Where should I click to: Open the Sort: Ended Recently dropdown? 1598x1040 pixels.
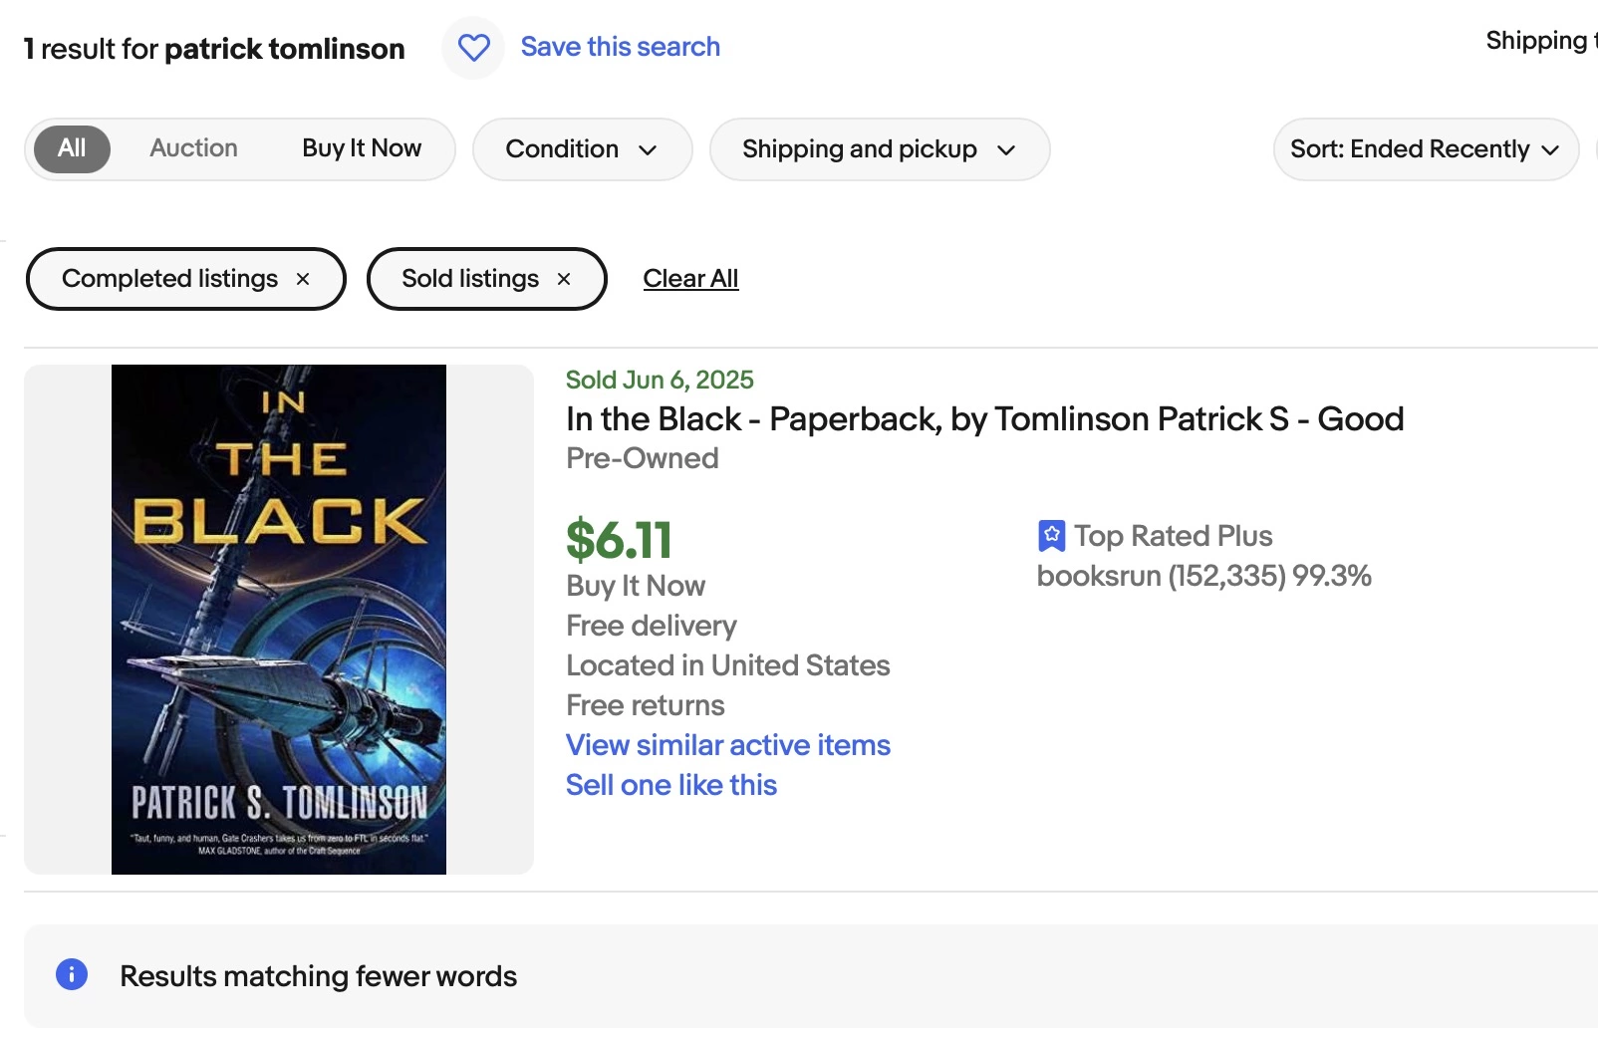coord(1426,149)
